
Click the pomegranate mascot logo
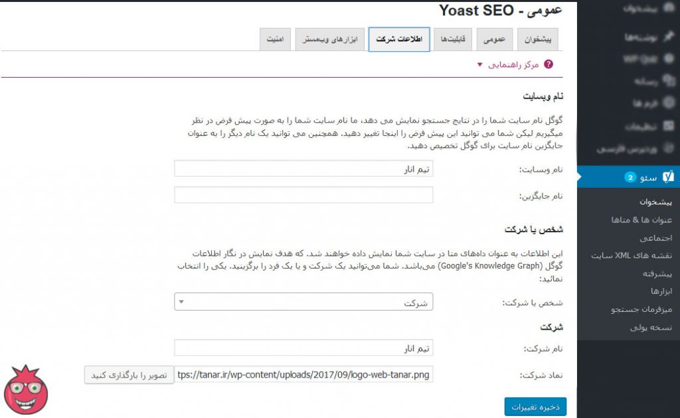(x=25, y=391)
